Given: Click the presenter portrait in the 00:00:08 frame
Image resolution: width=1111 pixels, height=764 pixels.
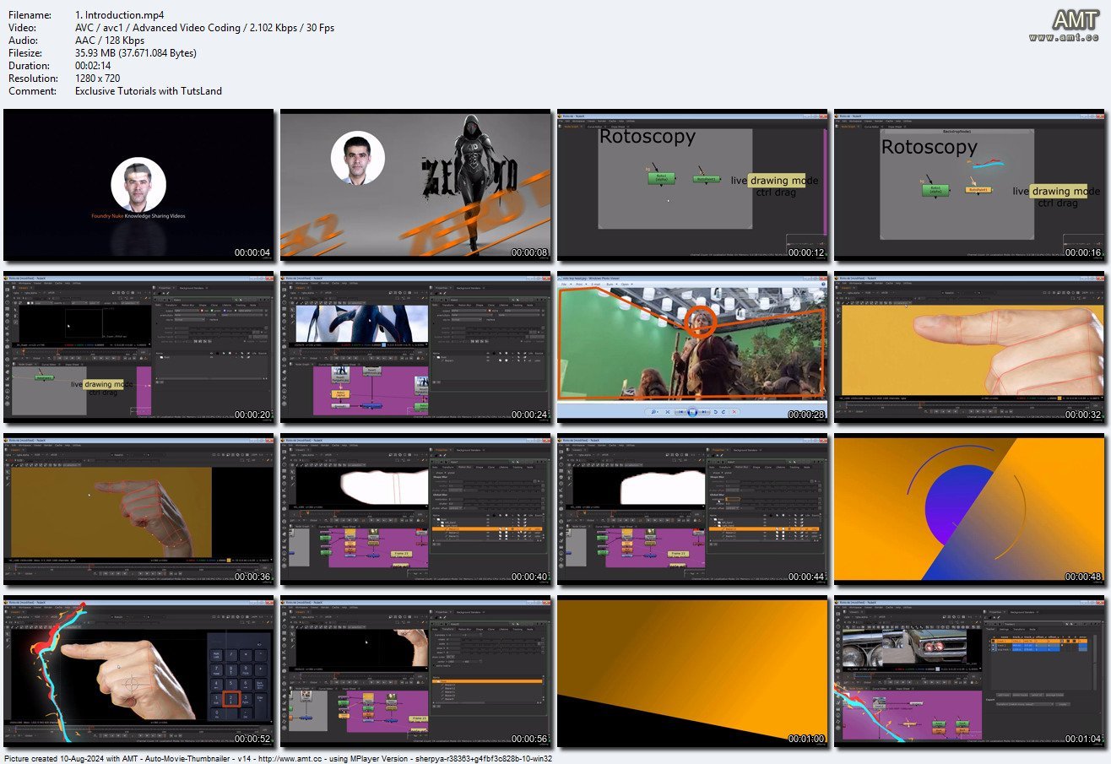Looking at the screenshot, I should (358, 158).
